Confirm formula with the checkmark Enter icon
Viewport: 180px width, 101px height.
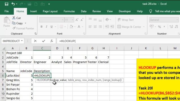click(44, 41)
